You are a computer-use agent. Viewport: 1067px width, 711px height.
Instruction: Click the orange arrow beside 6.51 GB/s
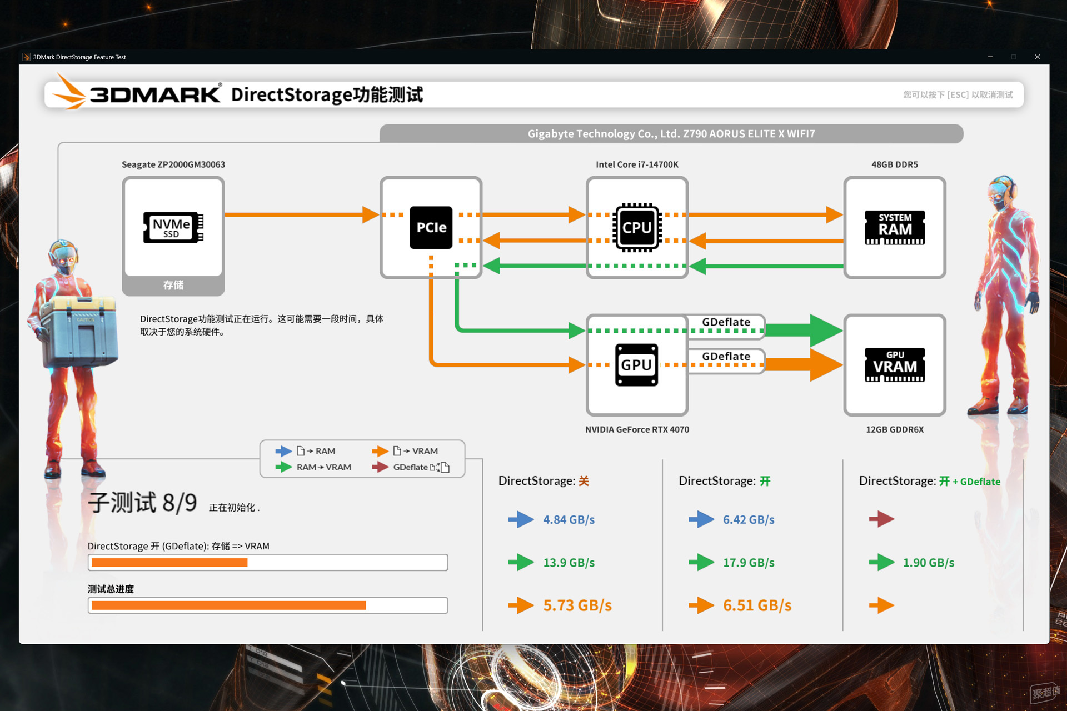pos(701,605)
